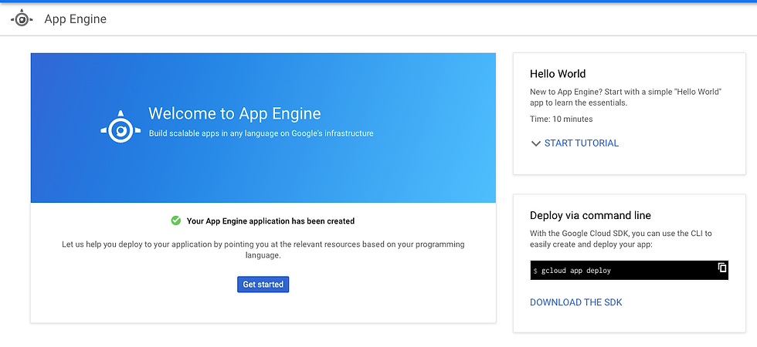Click the gcloud app deploy command box

[x=629, y=271]
